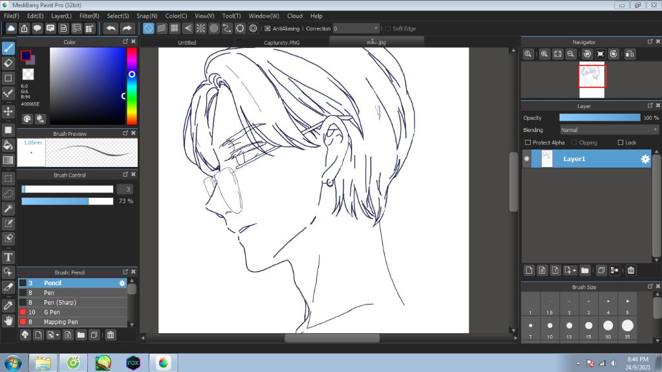Open the Layer menu

[61, 16]
